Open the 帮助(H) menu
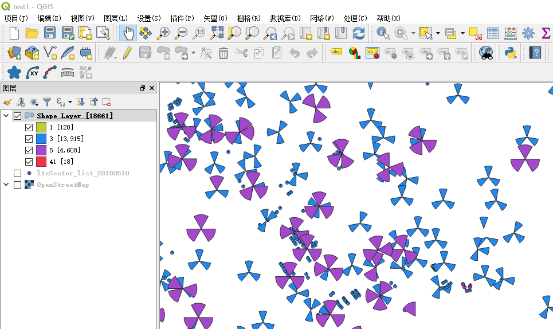 click(389, 18)
